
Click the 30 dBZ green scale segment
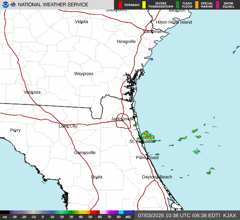(71, 212)
